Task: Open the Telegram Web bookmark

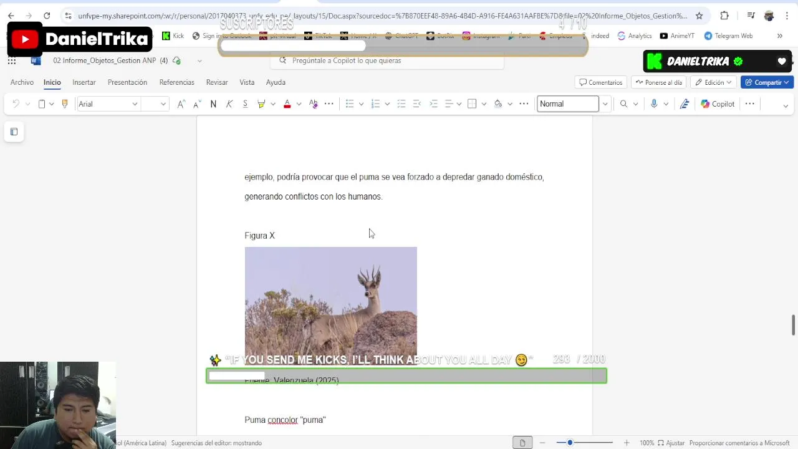Action: point(728,36)
